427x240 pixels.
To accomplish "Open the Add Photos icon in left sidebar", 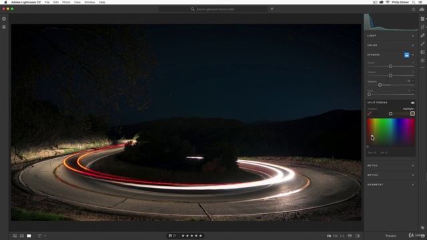I will [4, 19].
